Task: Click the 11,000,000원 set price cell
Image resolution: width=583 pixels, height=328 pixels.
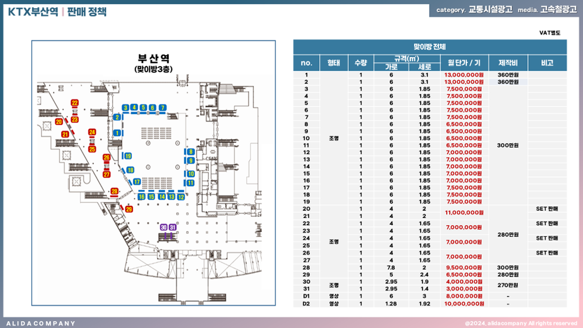Action: click(x=464, y=213)
